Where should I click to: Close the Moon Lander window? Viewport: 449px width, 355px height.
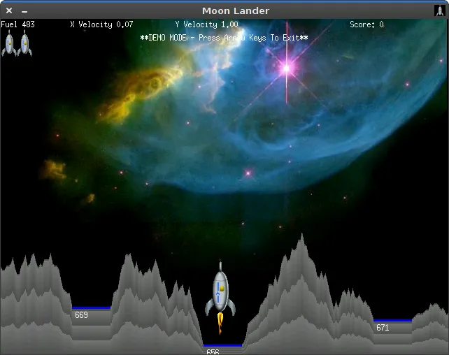[x=9, y=10]
